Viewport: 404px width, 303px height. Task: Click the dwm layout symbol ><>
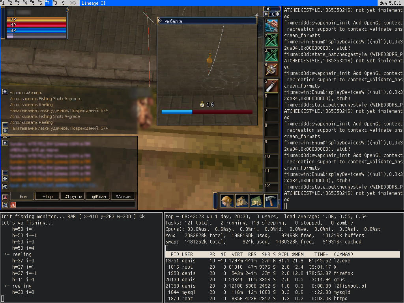pyautogui.click(x=73, y=3)
